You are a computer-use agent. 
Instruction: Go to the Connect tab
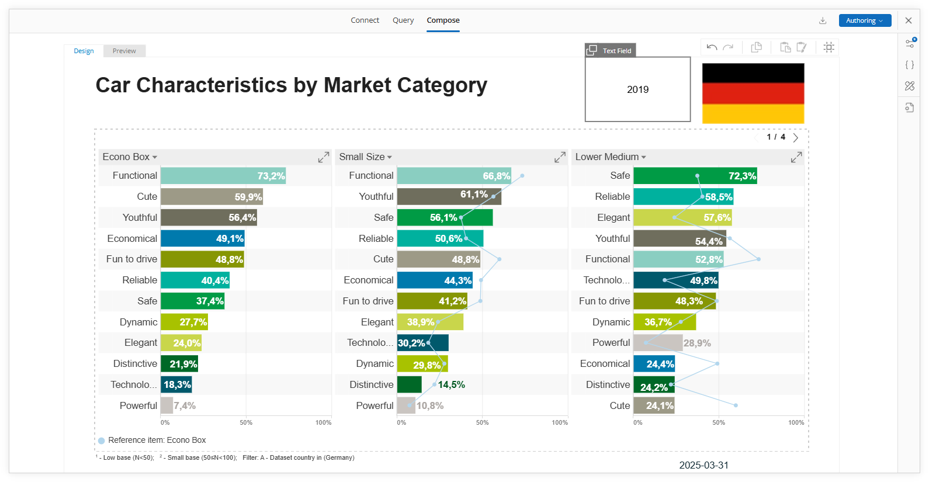click(x=365, y=20)
